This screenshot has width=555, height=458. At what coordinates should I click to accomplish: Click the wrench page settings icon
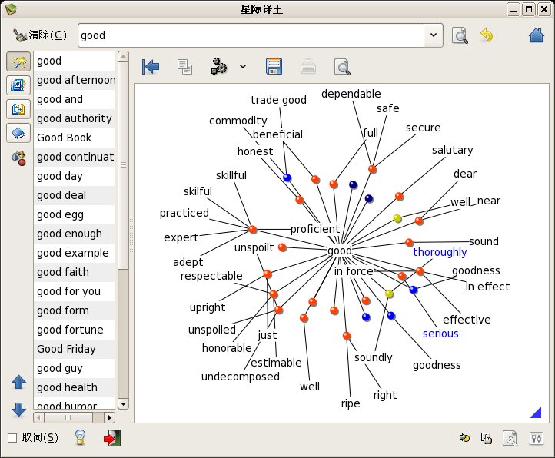coord(510,438)
